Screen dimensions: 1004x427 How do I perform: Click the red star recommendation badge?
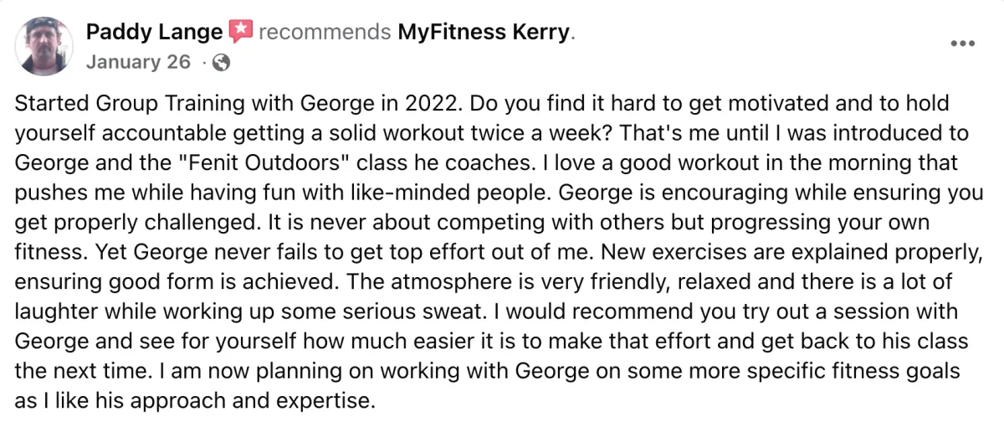tap(240, 33)
